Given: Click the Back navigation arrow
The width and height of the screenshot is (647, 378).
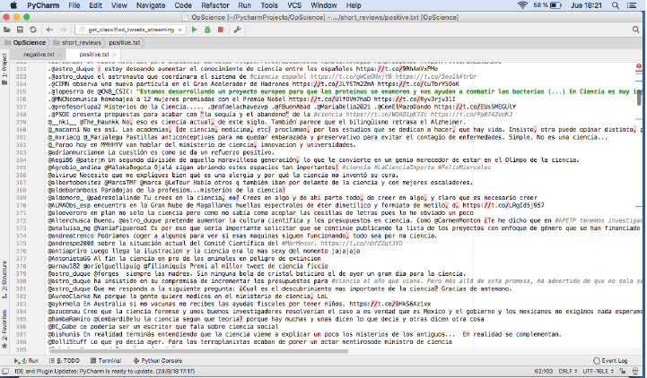Looking at the screenshot, I should [x=51, y=30].
